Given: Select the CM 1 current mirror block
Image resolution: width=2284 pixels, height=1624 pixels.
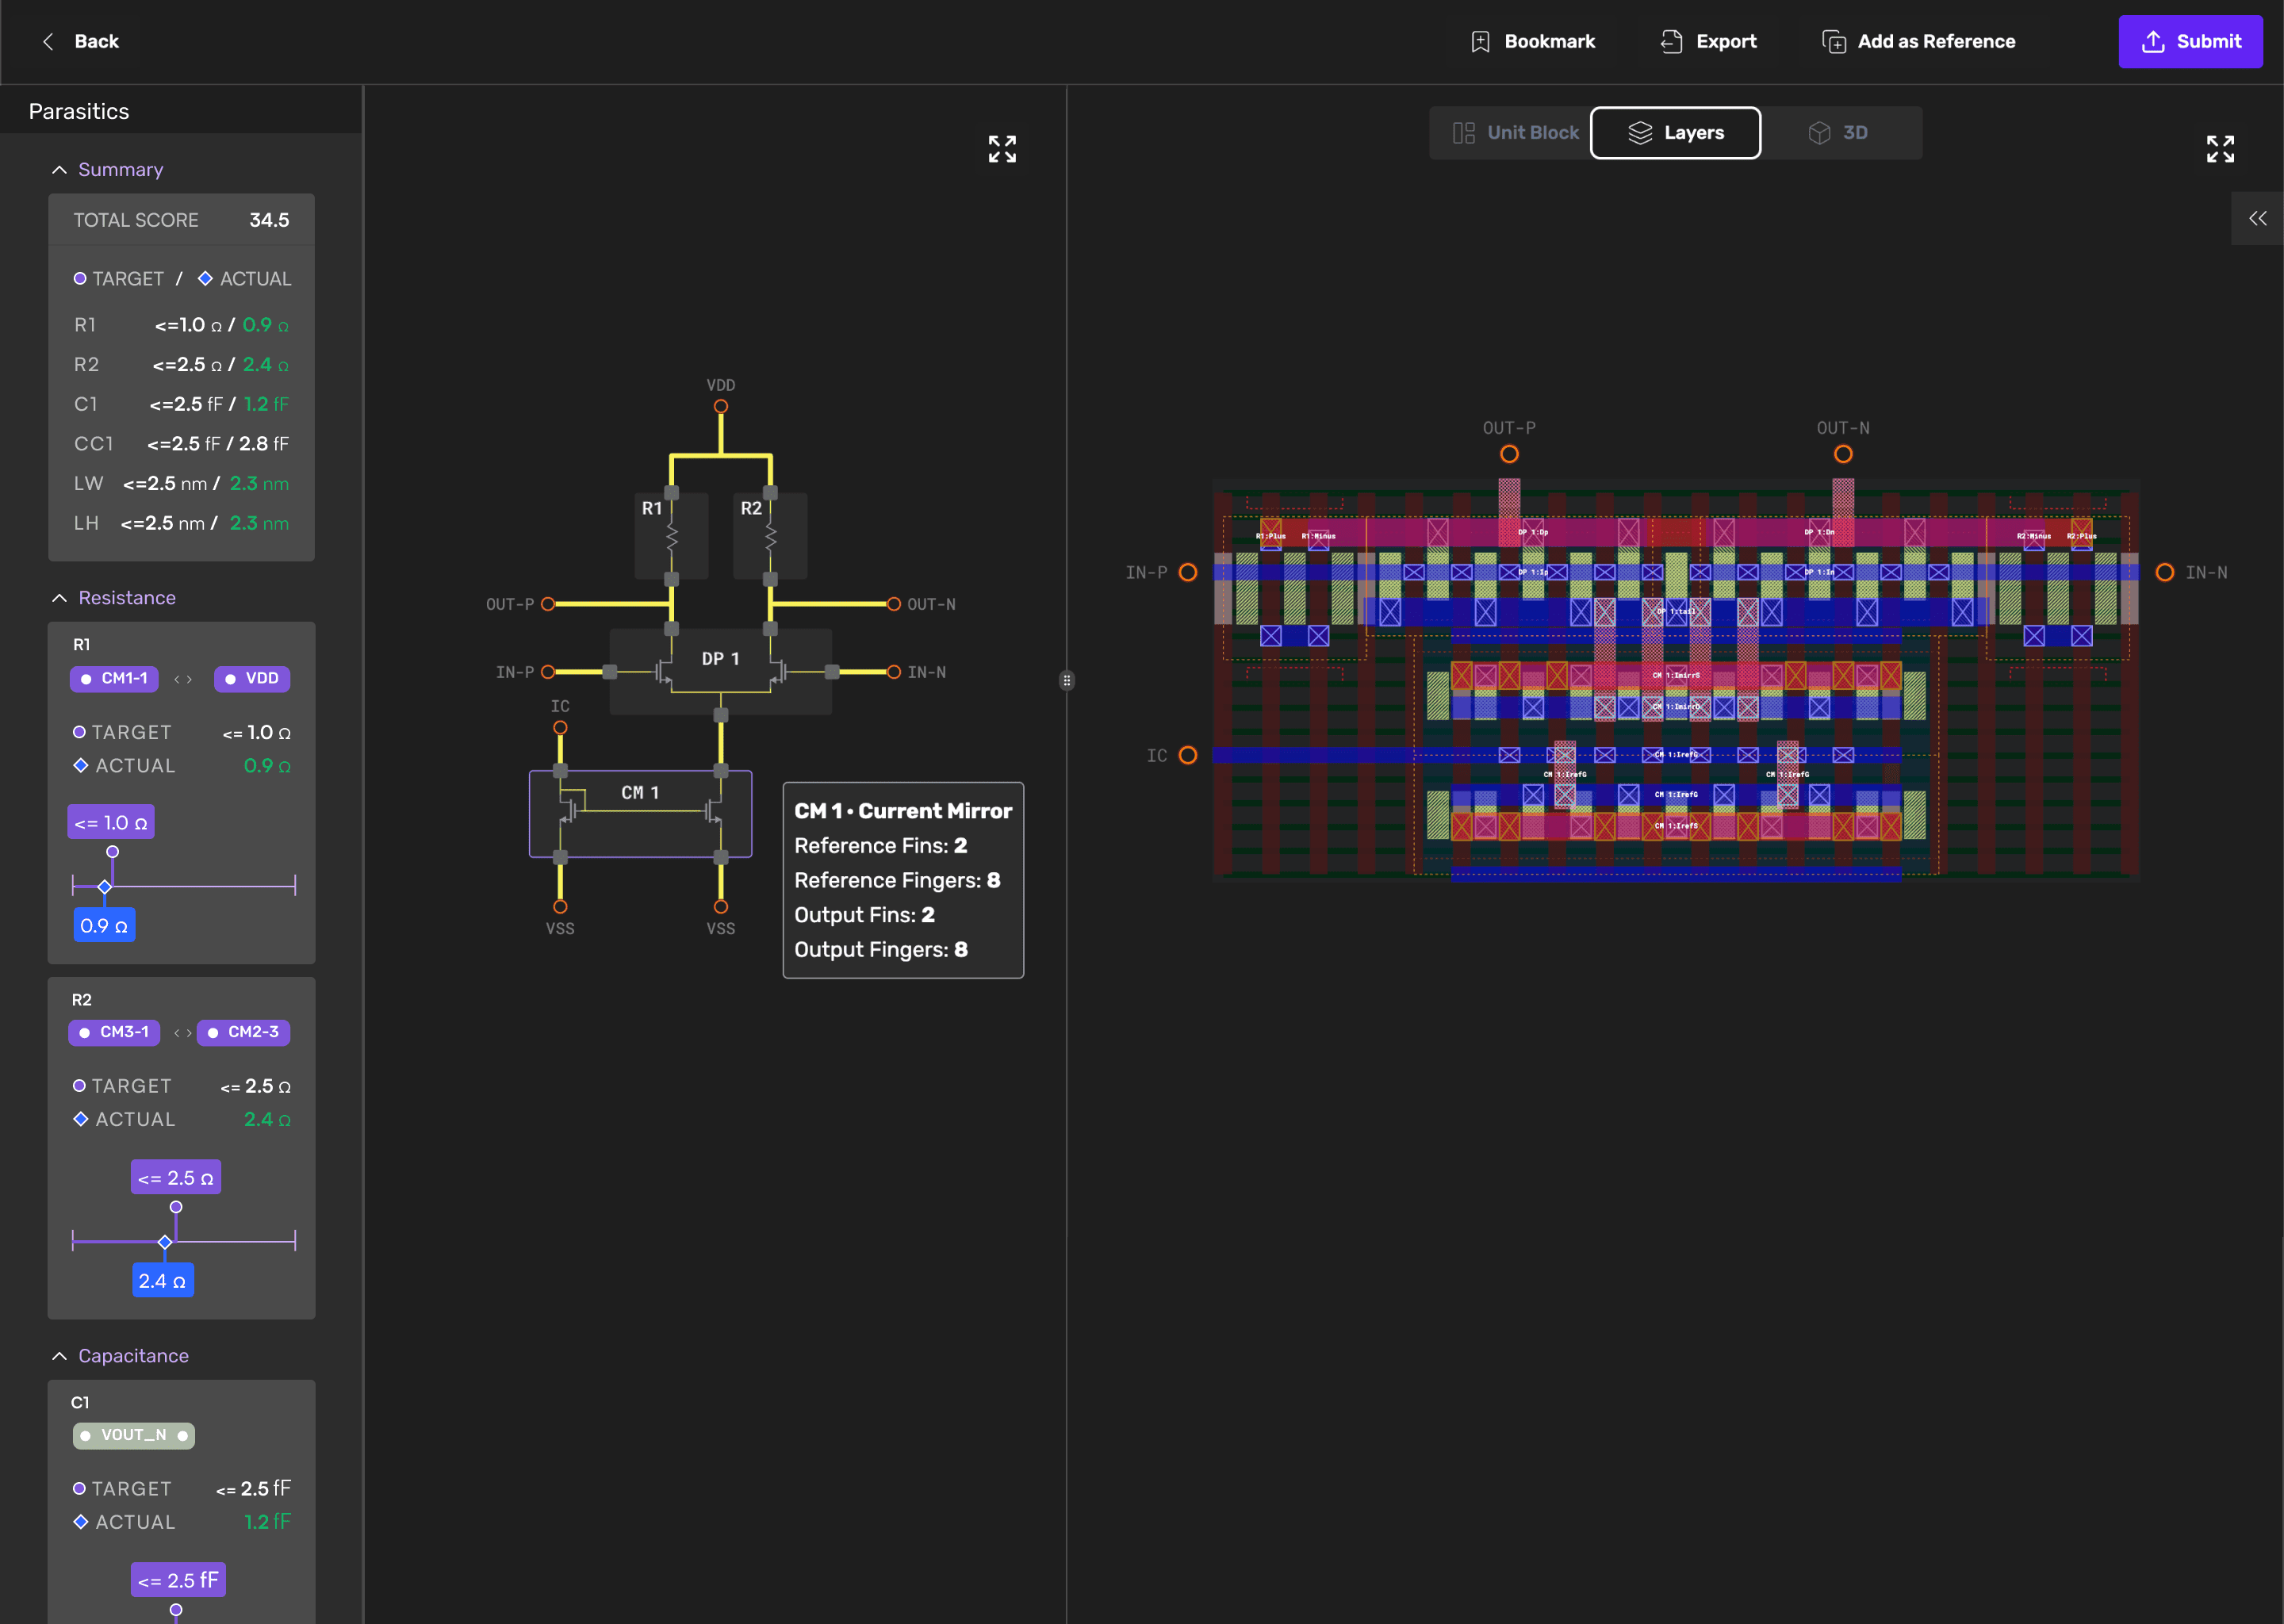Looking at the screenshot, I should [x=640, y=813].
